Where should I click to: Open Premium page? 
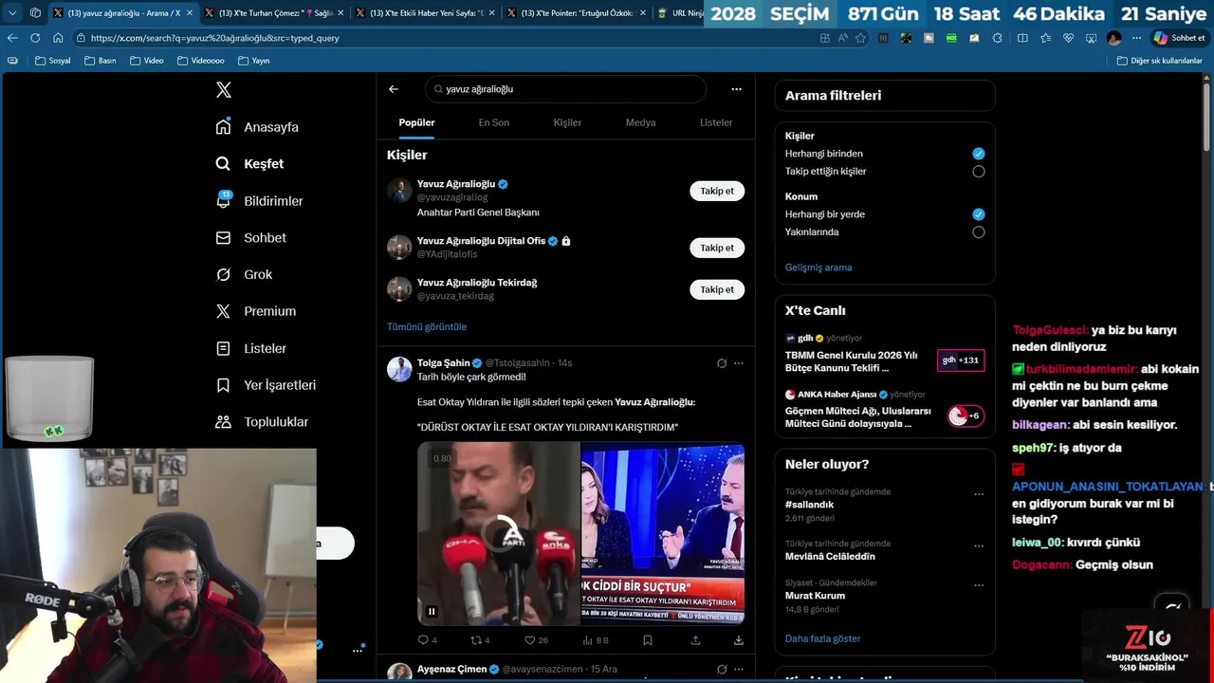pos(255,311)
